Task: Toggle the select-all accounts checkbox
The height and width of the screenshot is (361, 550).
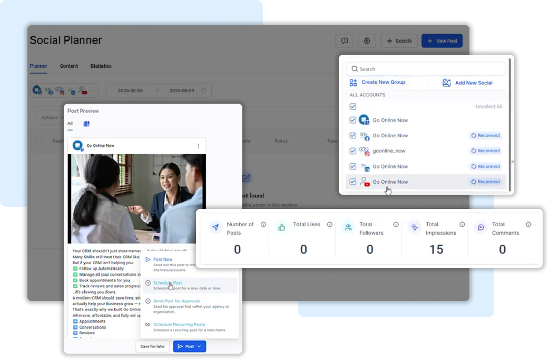Action: coord(353,106)
